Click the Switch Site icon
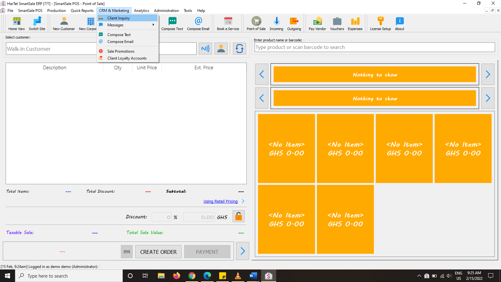 pyautogui.click(x=37, y=23)
